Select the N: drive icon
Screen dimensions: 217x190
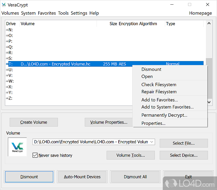[x=7, y=30]
